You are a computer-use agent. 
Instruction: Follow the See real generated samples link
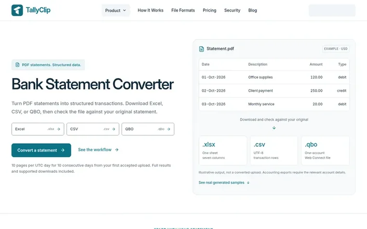pos(224,182)
